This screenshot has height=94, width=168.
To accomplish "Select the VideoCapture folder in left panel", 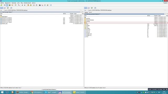I will pyautogui.click(x=5, y=17).
